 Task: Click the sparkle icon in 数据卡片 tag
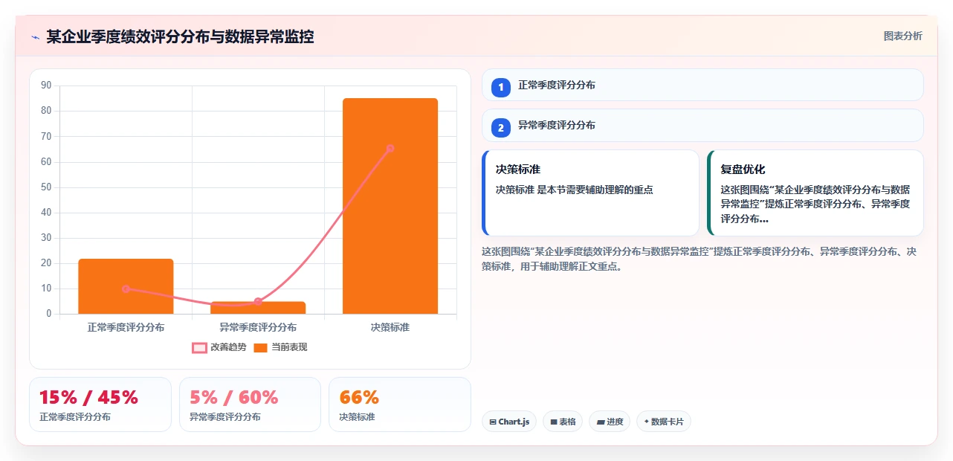tap(647, 422)
